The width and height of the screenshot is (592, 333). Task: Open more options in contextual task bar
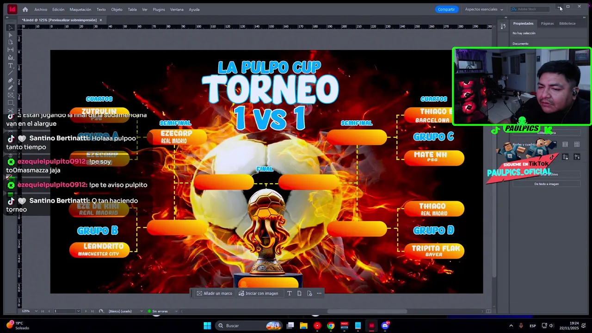tap(319, 293)
